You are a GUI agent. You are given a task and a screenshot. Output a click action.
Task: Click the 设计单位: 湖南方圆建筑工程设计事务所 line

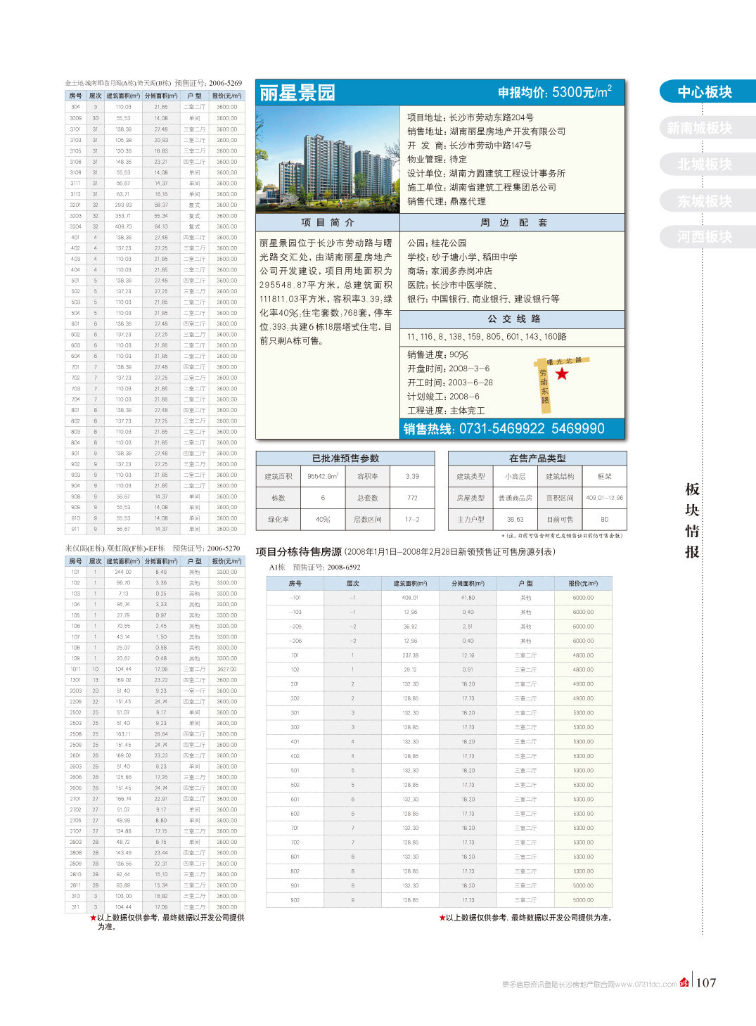[x=486, y=174]
